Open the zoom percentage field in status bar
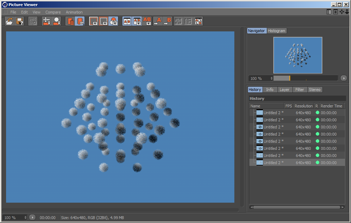351x223 pixels. pyautogui.click(x=14, y=217)
